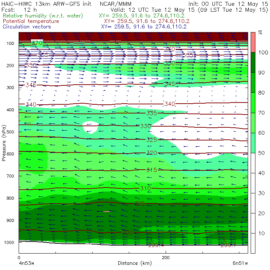
Task: Click the '%' unit label above the colorbar values
Action: (260, 32)
